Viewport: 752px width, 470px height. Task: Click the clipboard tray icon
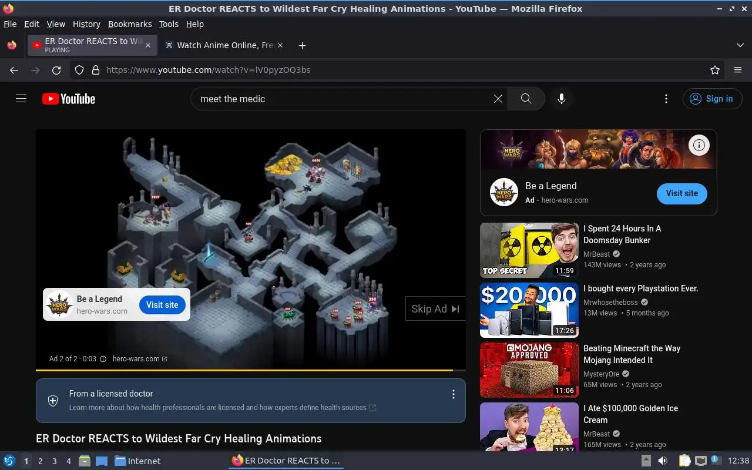(x=684, y=461)
